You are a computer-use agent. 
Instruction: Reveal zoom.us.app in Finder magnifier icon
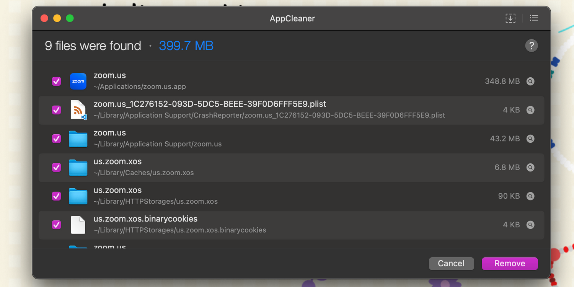pyautogui.click(x=530, y=81)
